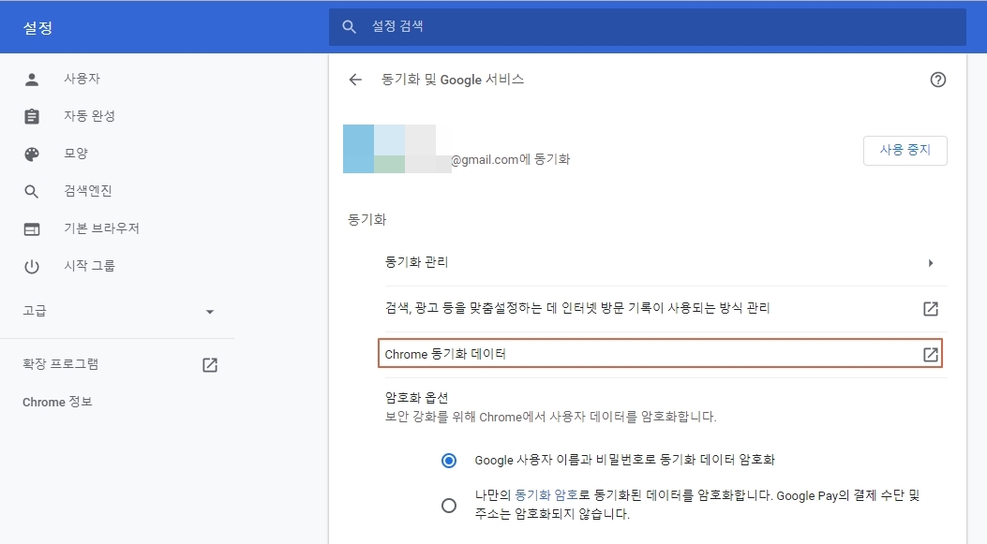The width and height of the screenshot is (987, 544).
Task: Click the 동기화 관리 label
Action: pyautogui.click(x=416, y=262)
